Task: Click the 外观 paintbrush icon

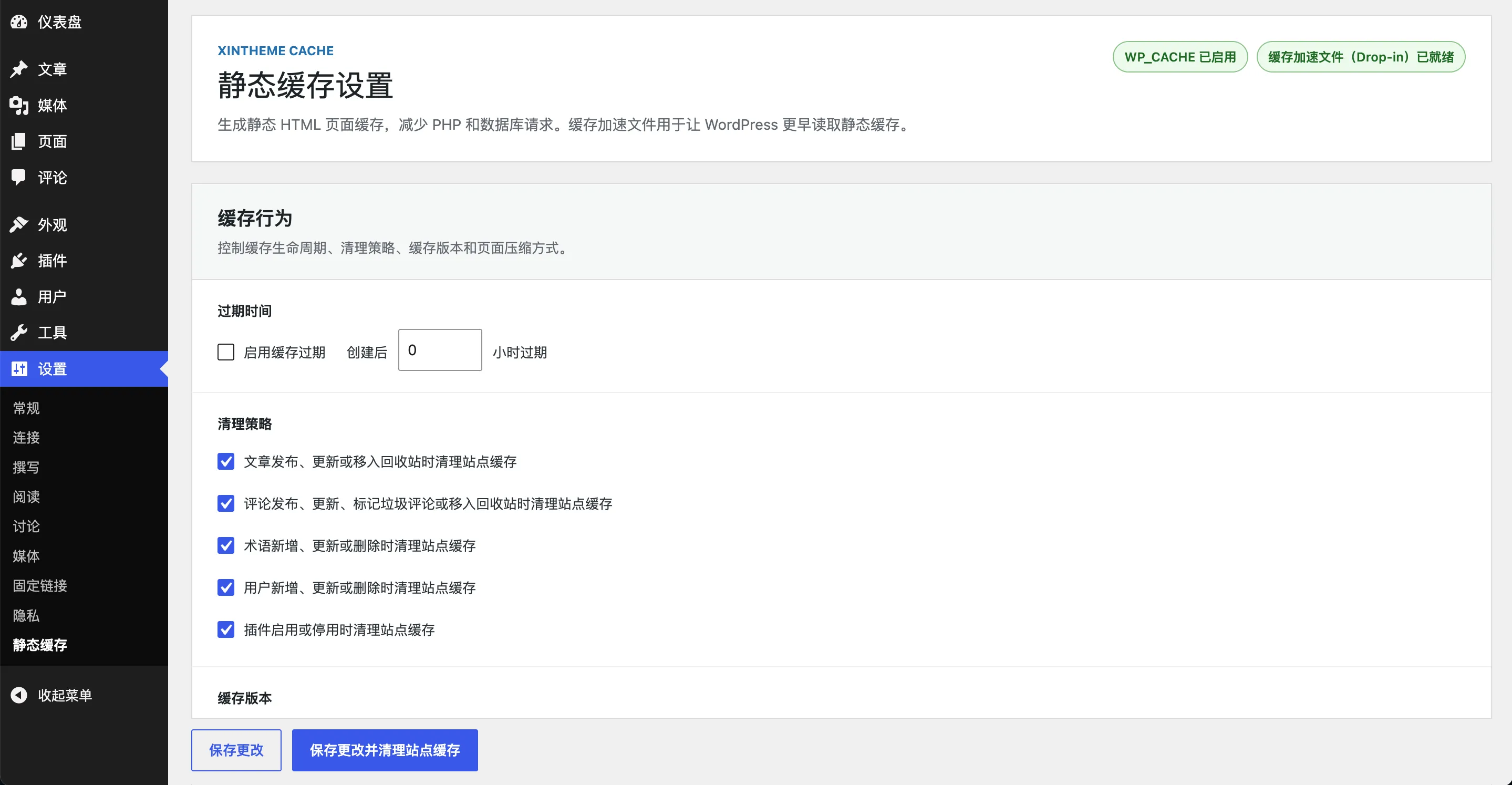Action: point(19,225)
